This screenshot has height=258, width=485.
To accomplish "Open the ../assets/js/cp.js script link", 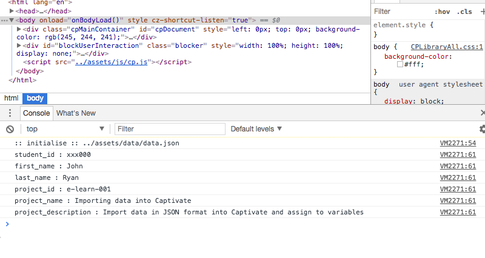I will tap(112, 62).
